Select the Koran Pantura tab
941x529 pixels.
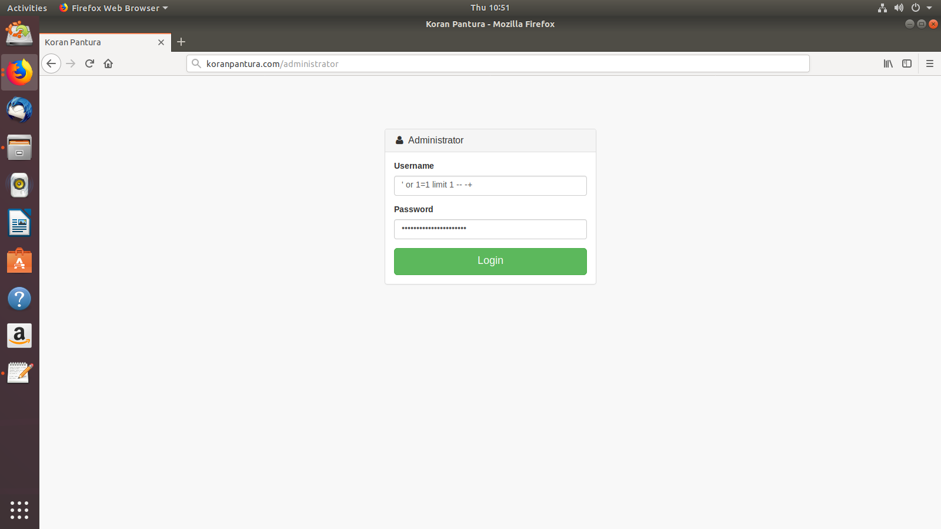105,42
